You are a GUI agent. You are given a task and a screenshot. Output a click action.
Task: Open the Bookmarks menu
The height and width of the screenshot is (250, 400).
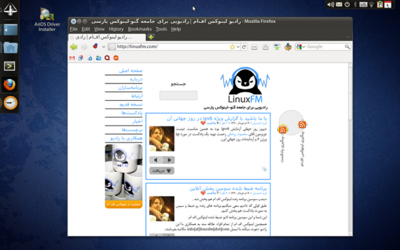139,29
